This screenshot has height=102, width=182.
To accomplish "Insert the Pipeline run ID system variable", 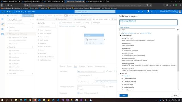I will click(x=130, y=50).
